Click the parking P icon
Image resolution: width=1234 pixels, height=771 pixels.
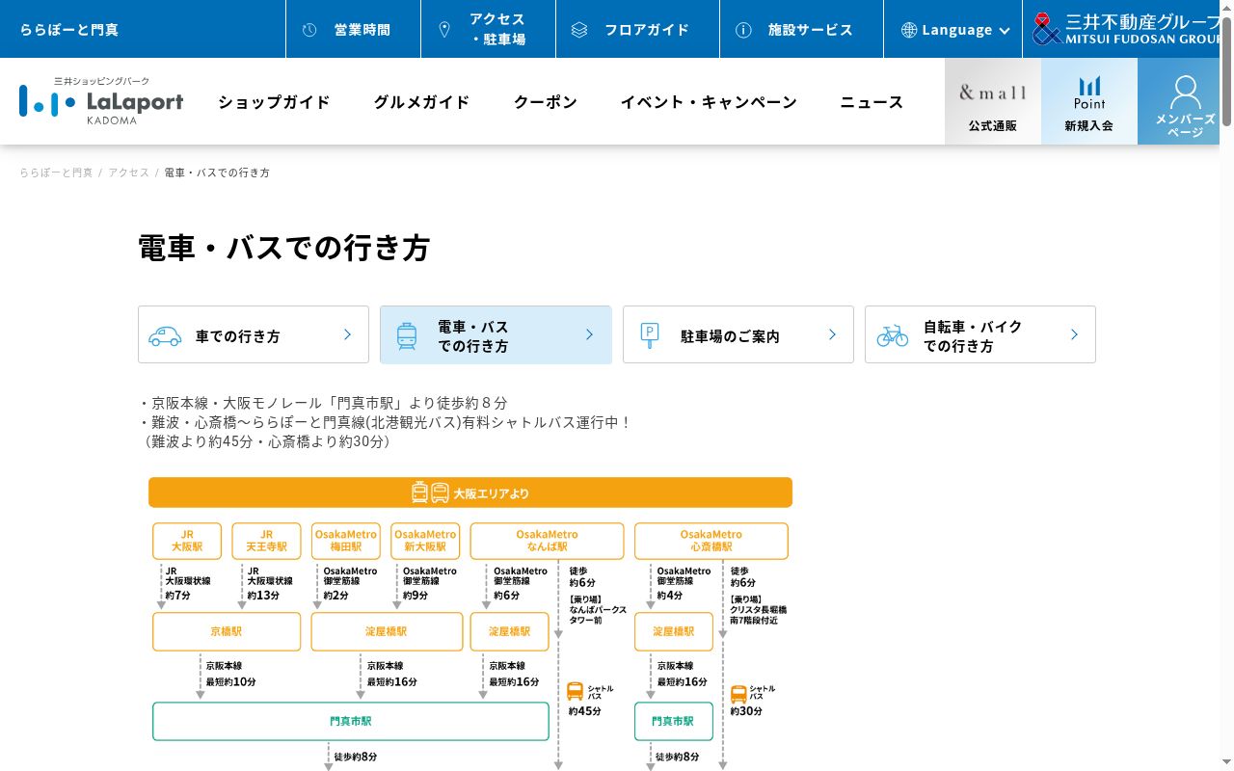click(x=650, y=334)
